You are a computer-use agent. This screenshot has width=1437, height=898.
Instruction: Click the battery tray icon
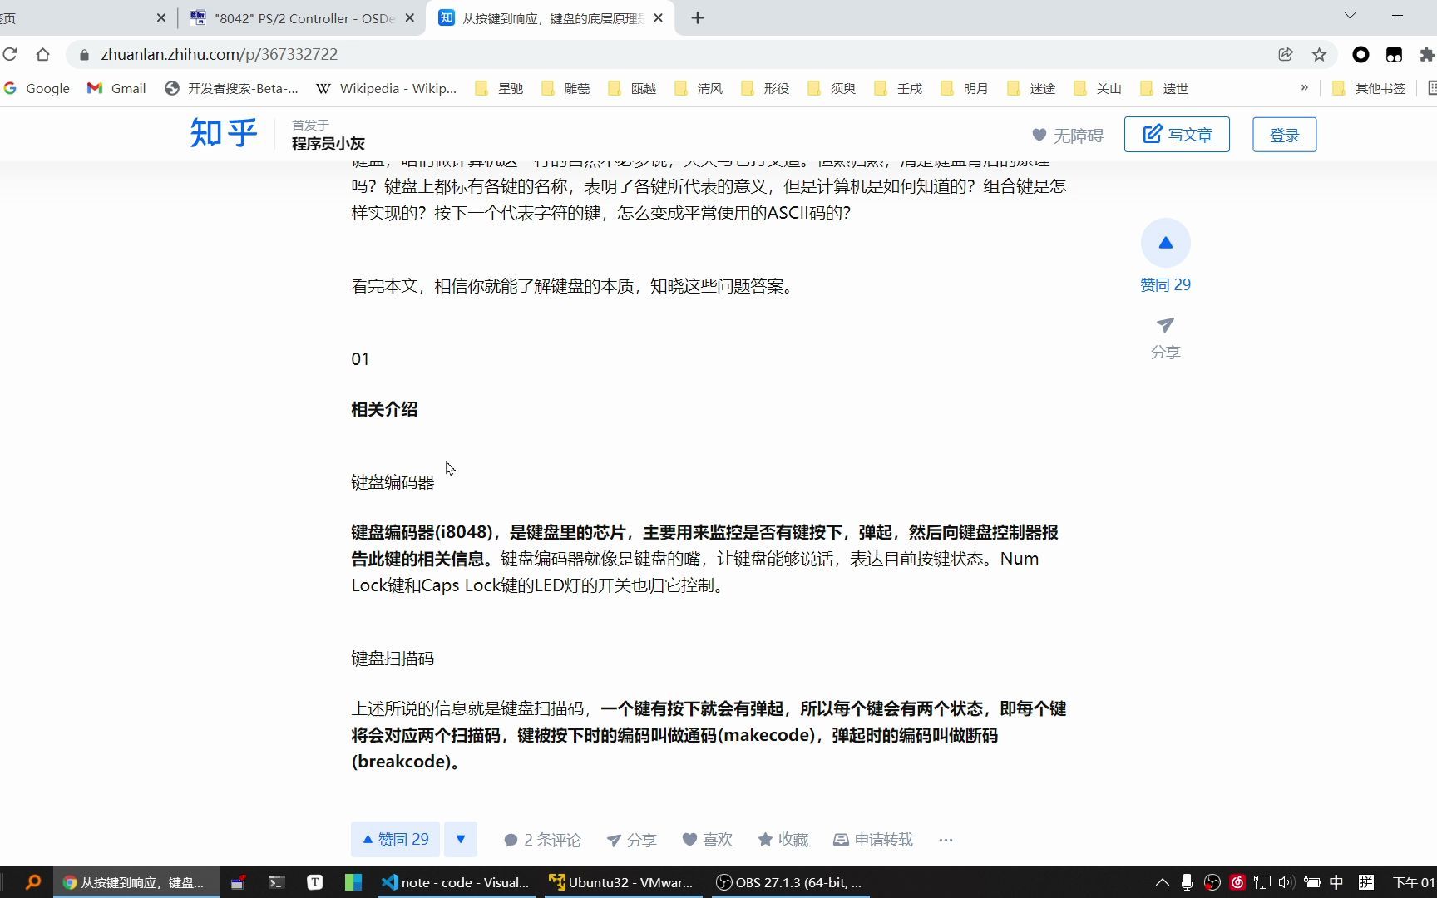point(1311,882)
